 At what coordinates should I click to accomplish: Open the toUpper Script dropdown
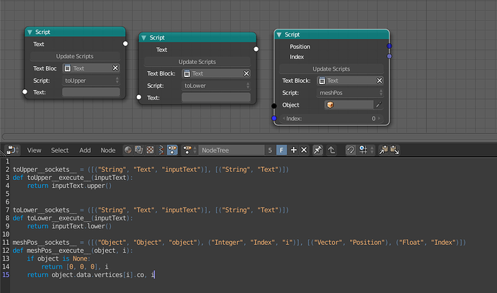(x=91, y=81)
